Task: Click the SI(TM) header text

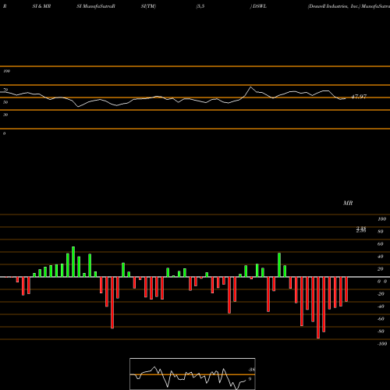Action: click(x=148, y=6)
